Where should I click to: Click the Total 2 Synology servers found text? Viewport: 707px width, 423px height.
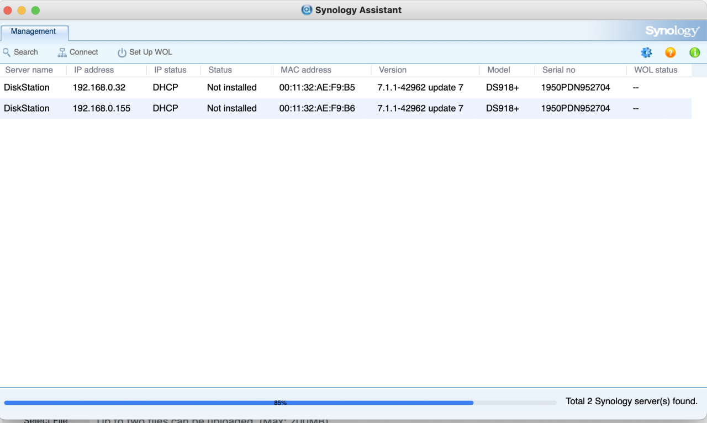click(631, 401)
